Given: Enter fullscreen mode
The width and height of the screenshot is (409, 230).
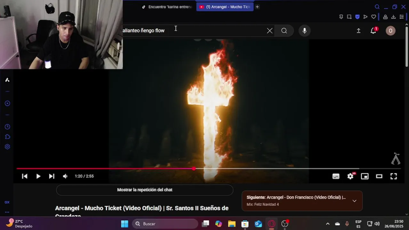Looking at the screenshot, I should (394, 176).
